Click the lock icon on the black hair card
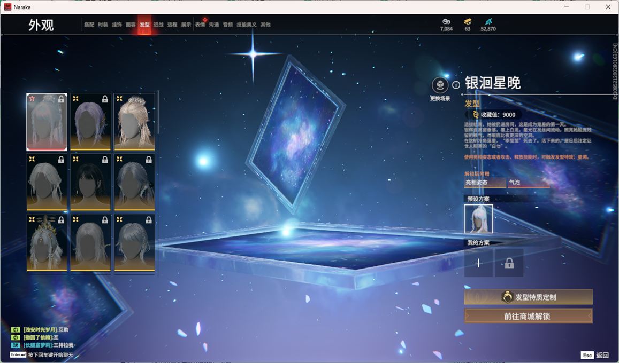 pos(105,160)
